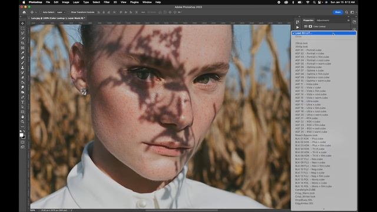This screenshot has width=377, height=212.
Task: Open the search magnifier next to Share
Action: pyautogui.click(x=346, y=12)
